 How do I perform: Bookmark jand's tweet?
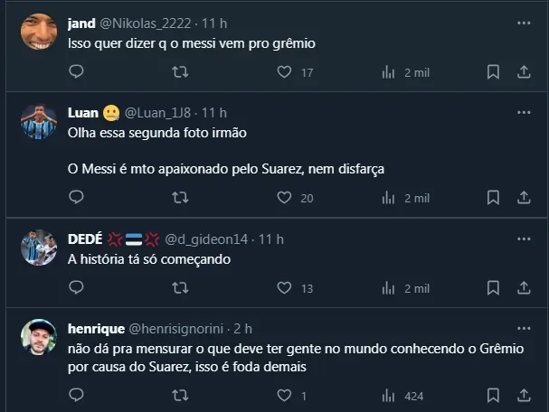tap(493, 72)
